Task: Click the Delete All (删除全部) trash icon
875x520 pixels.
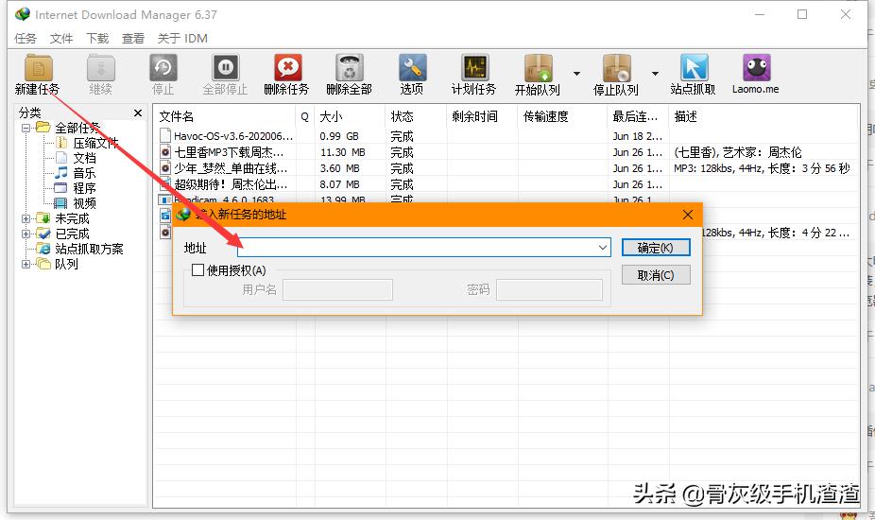Action: click(350, 68)
